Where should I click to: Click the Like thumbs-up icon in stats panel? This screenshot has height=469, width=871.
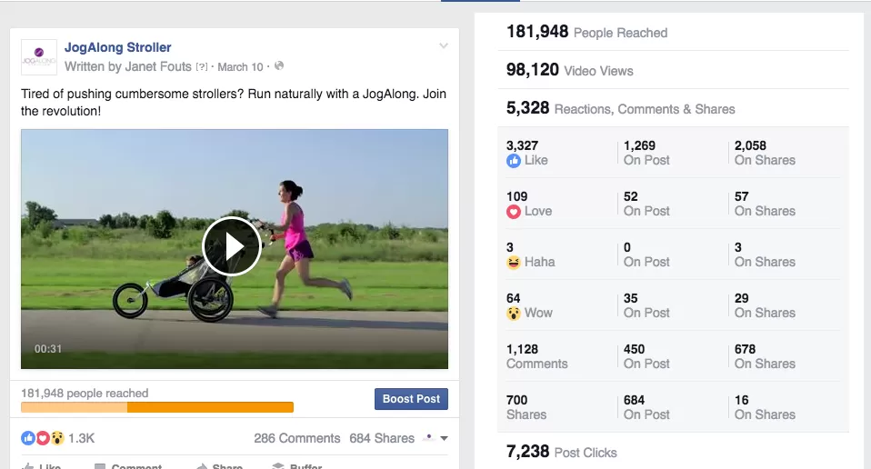tap(514, 161)
